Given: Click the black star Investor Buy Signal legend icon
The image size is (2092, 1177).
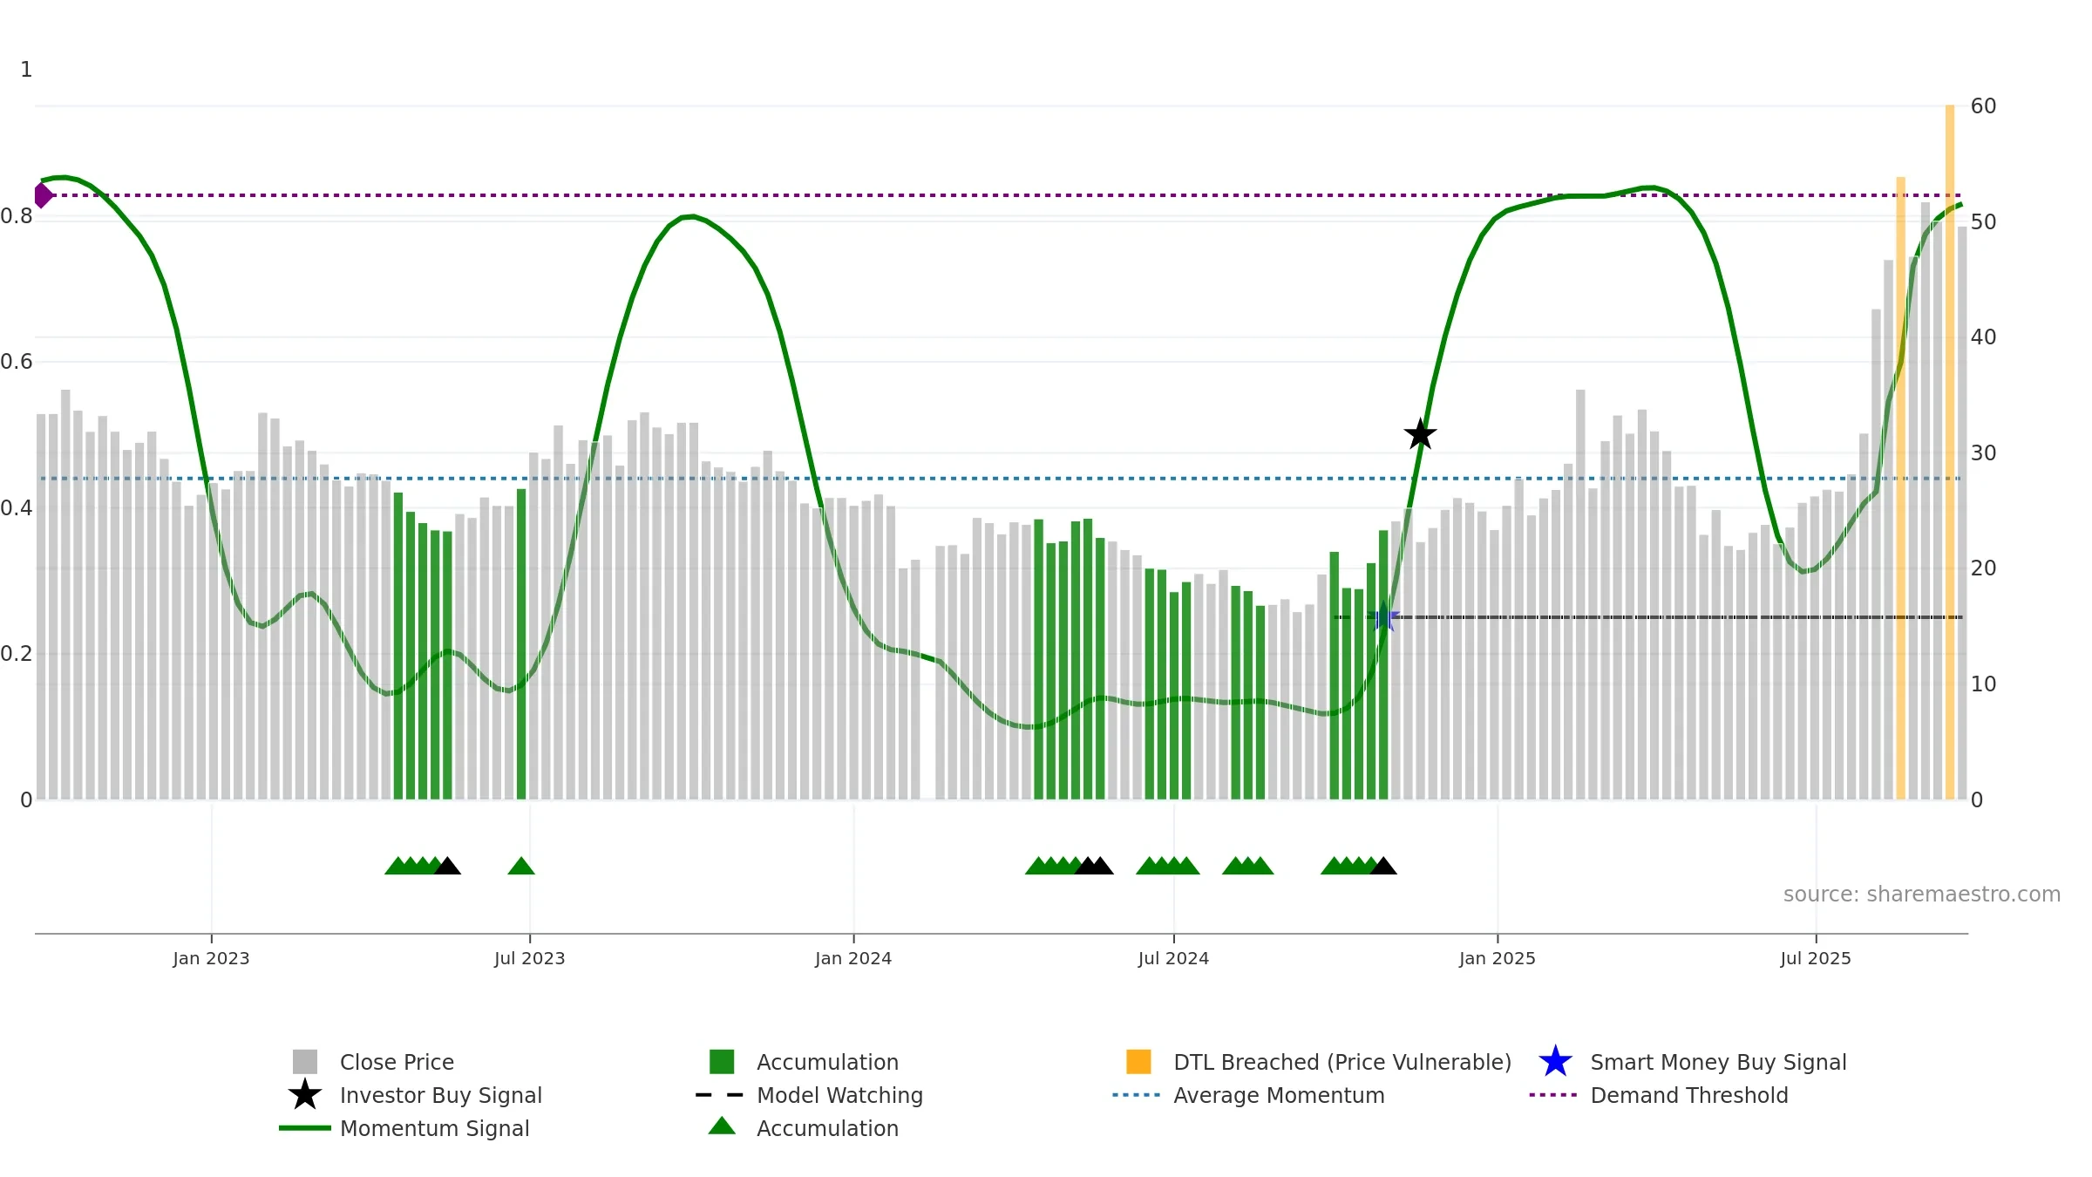Looking at the screenshot, I should [305, 1095].
